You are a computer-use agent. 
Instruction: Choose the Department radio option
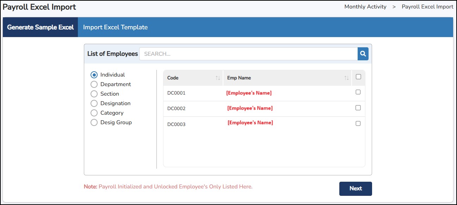94,84
